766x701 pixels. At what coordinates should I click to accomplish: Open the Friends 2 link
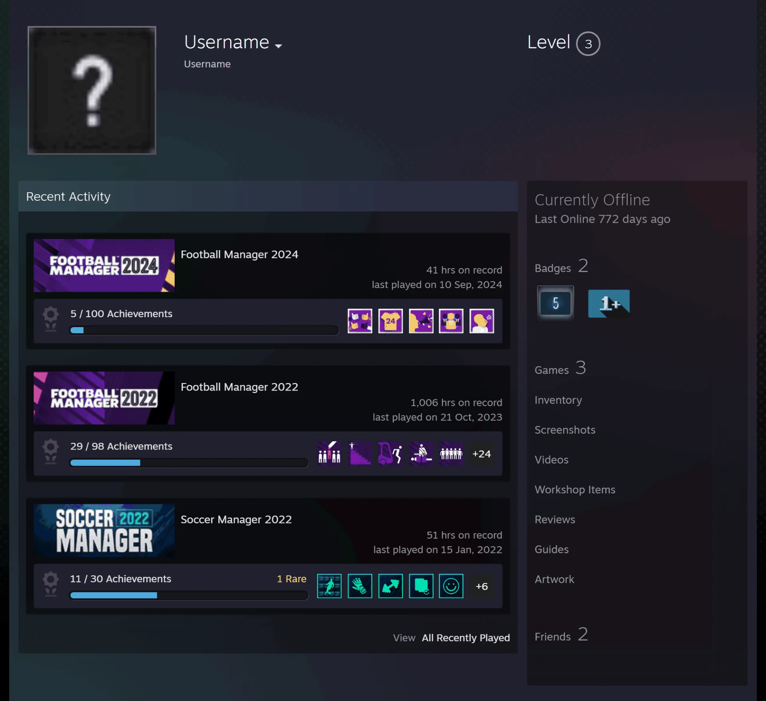pos(561,635)
